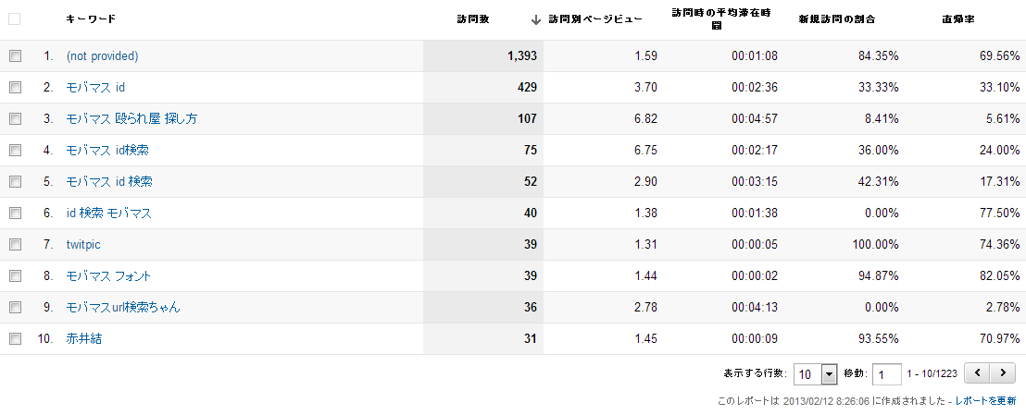Image resolution: width=1026 pixels, height=415 pixels.
Task: Click the 移動 page number input field
Action: click(x=886, y=374)
